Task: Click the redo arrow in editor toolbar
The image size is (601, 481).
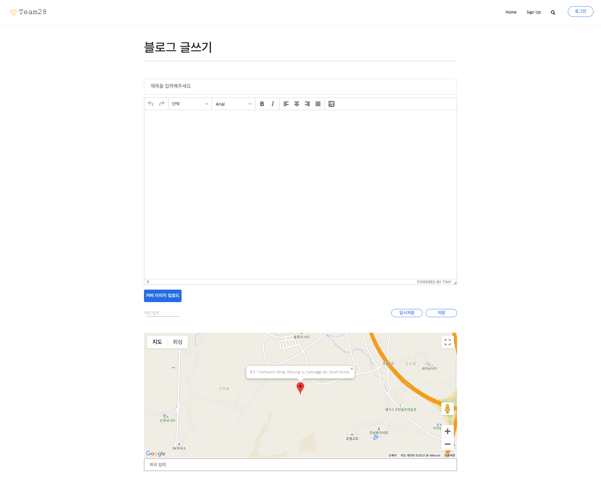Action: (162, 104)
